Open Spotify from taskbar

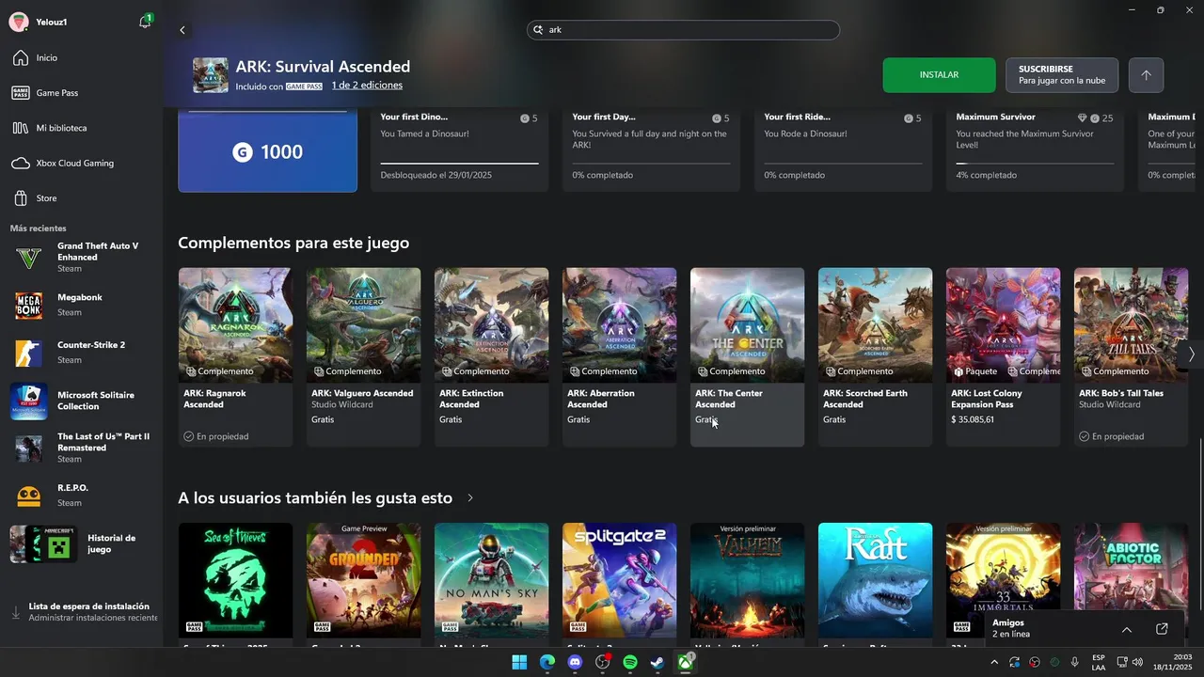click(x=630, y=662)
